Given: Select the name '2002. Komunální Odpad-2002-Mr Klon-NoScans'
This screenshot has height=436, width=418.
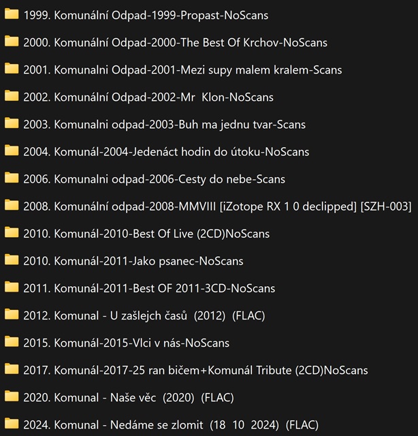Looking at the screenshot, I should (x=148, y=97).
